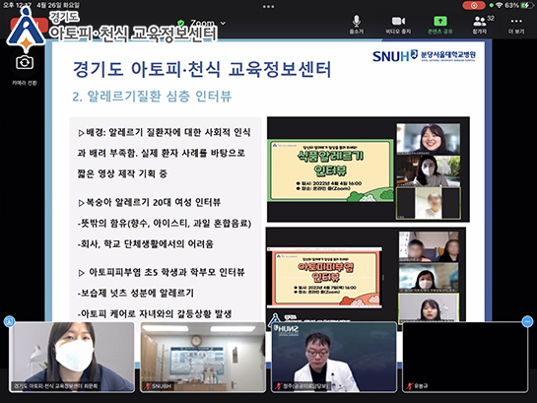Image resolution: width=537 pixels, height=403 pixels.
Task: Select the SNUBH participant video thumbnail
Action: point(203,357)
